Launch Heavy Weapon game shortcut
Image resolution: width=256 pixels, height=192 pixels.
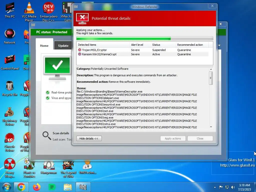click(x=10, y=168)
